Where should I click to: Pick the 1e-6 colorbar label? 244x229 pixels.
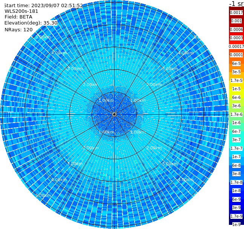tap(236, 123)
